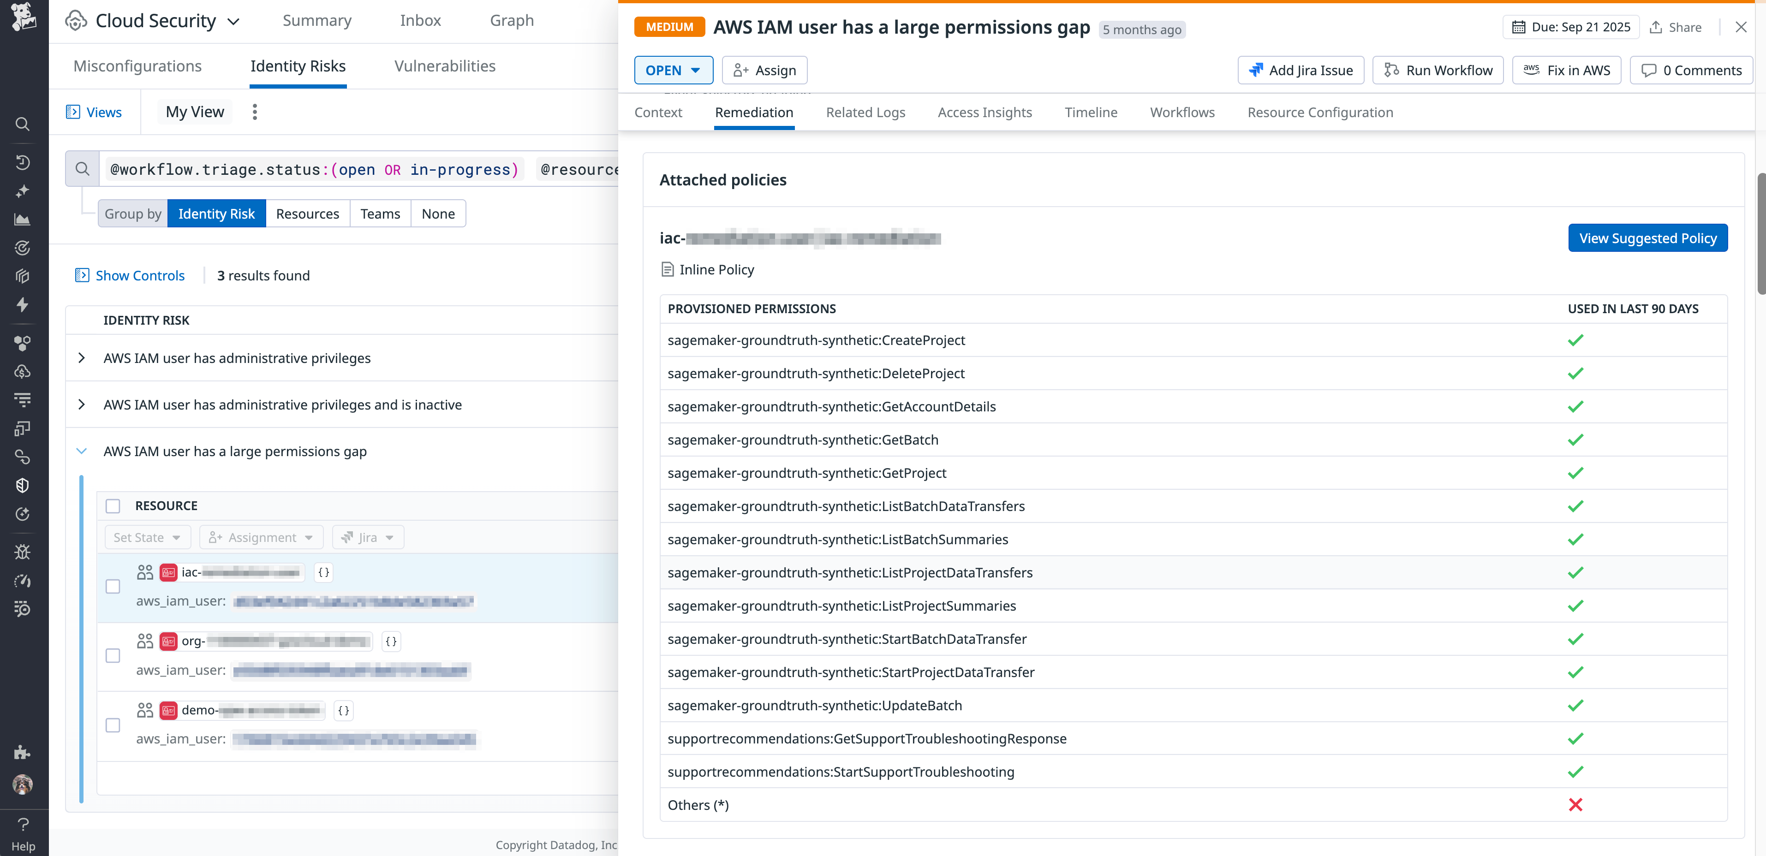Check the RESOURCE header select-all checkbox
Image resolution: width=1766 pixels, height=856 pixels.
[113, 506]
